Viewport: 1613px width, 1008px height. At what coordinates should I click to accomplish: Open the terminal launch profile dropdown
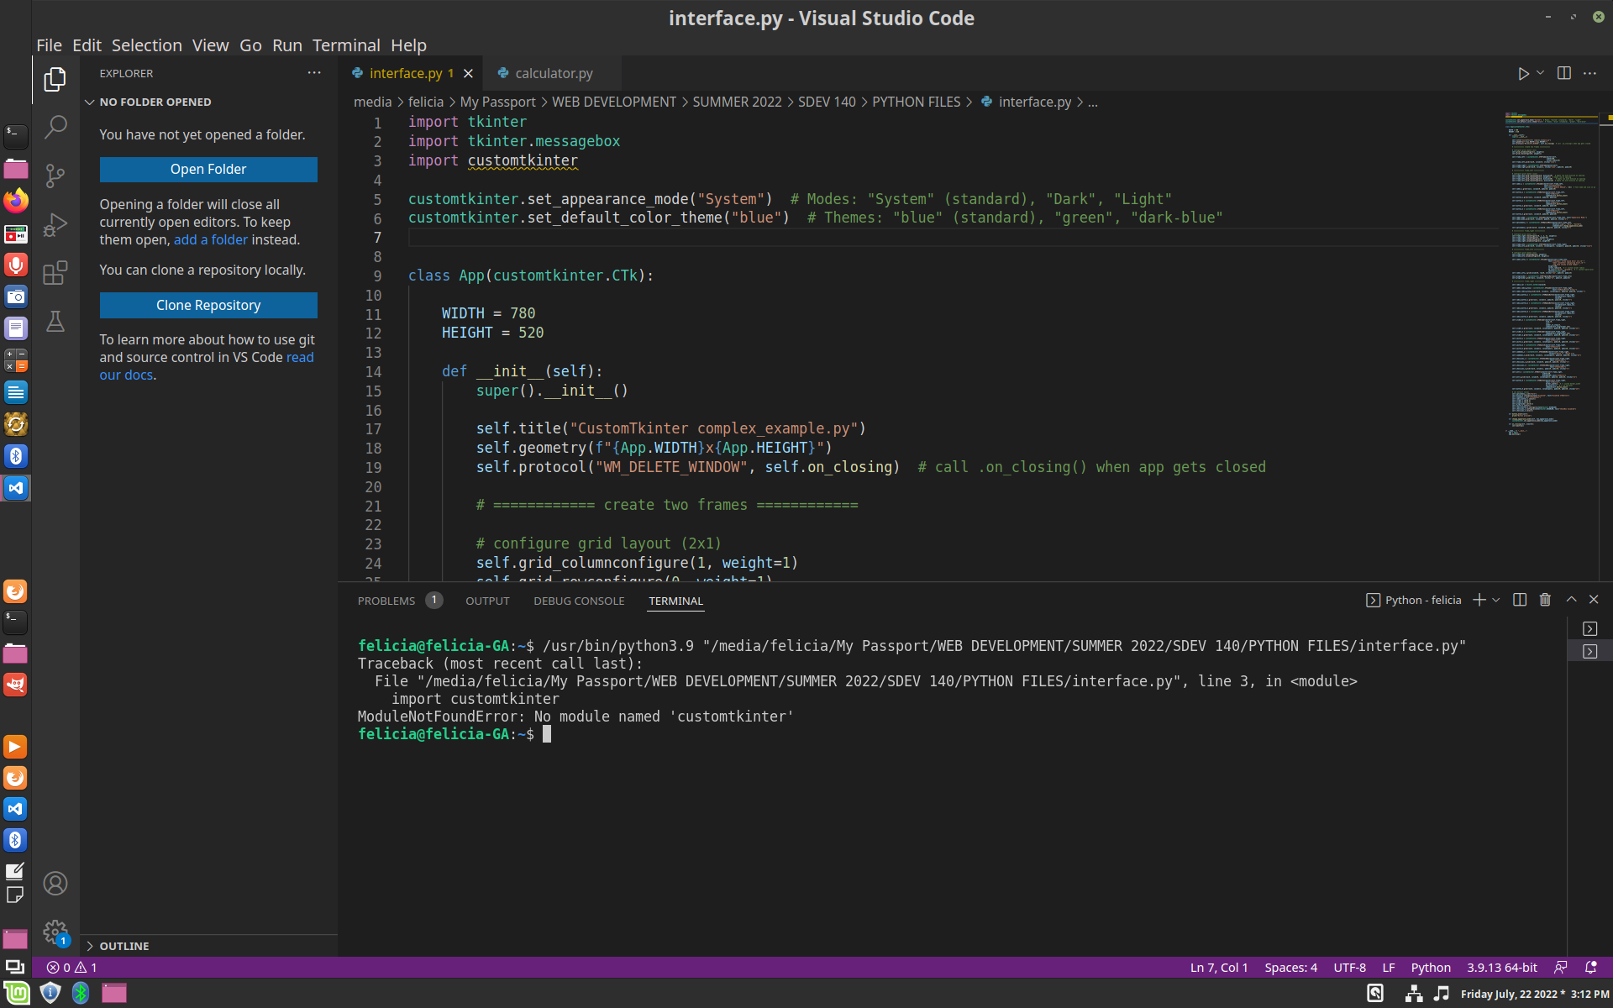click(1495, 600)
